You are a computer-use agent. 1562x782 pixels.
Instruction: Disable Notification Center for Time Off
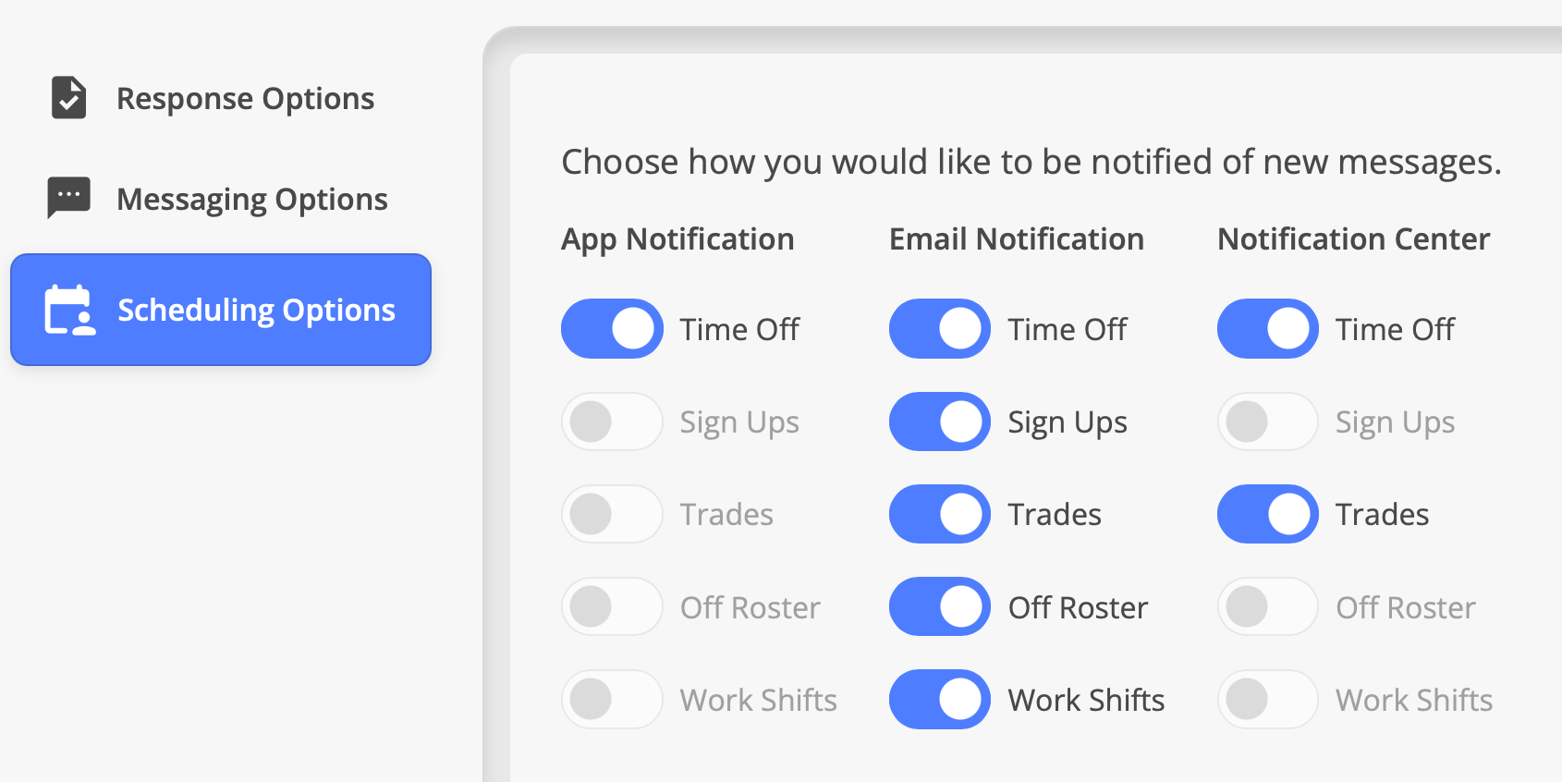click(1268, 329)
